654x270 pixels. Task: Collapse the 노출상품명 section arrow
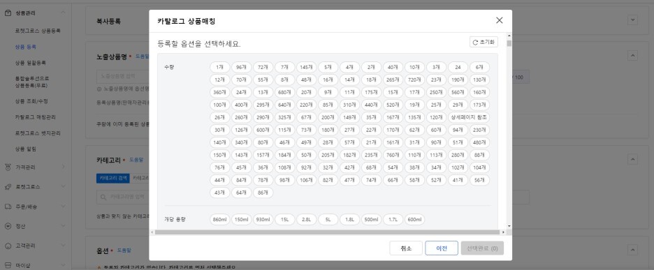pos(633,56)
